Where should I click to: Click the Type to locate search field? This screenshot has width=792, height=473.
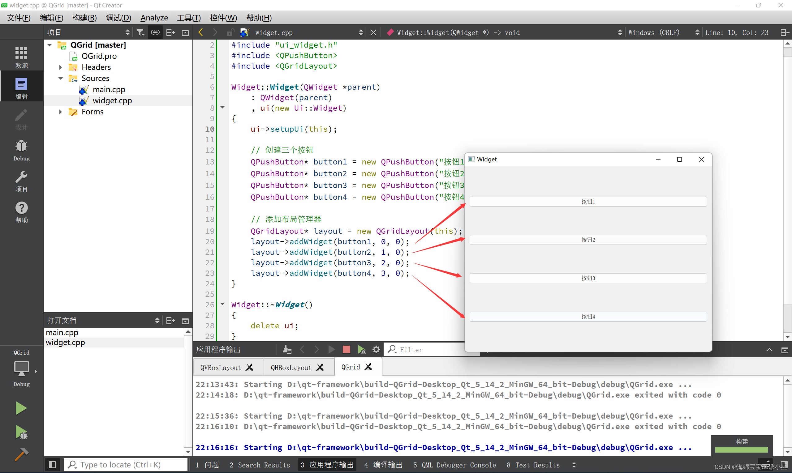[x=126, y=464]
